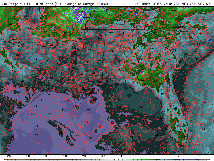Click the "2m Dewpoint (°F)" title text

point(16,4)
